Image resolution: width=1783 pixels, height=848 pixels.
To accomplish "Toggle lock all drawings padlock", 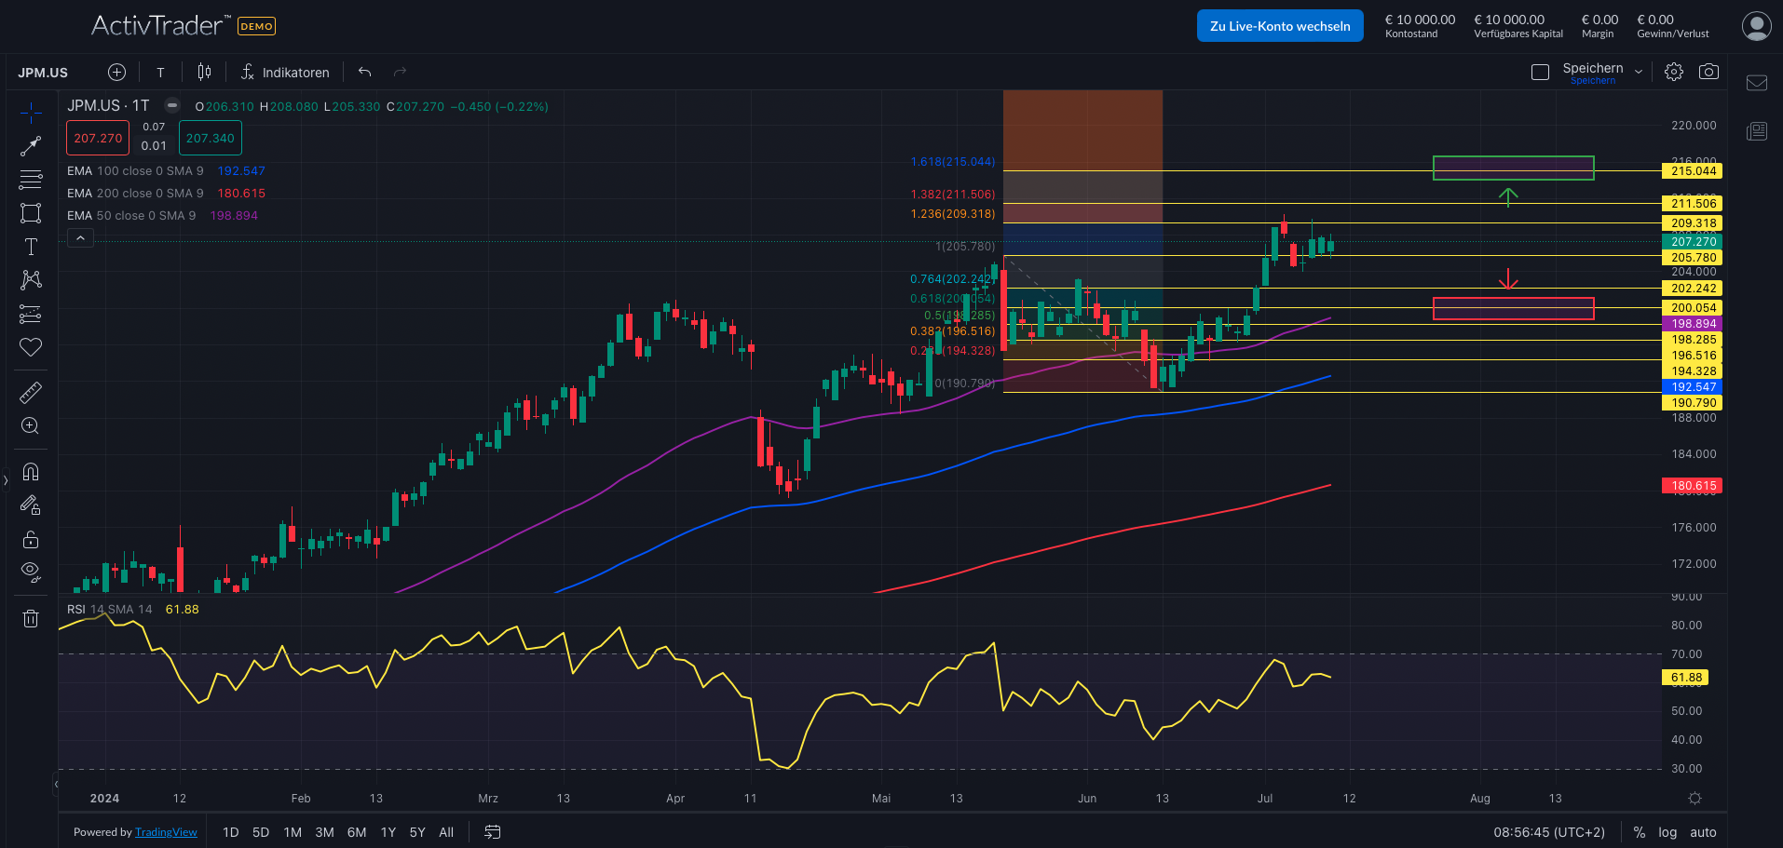I will click(x=31, y=540).
